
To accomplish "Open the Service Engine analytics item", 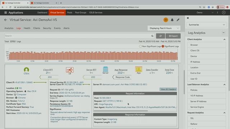I will [x=207, y=107].
